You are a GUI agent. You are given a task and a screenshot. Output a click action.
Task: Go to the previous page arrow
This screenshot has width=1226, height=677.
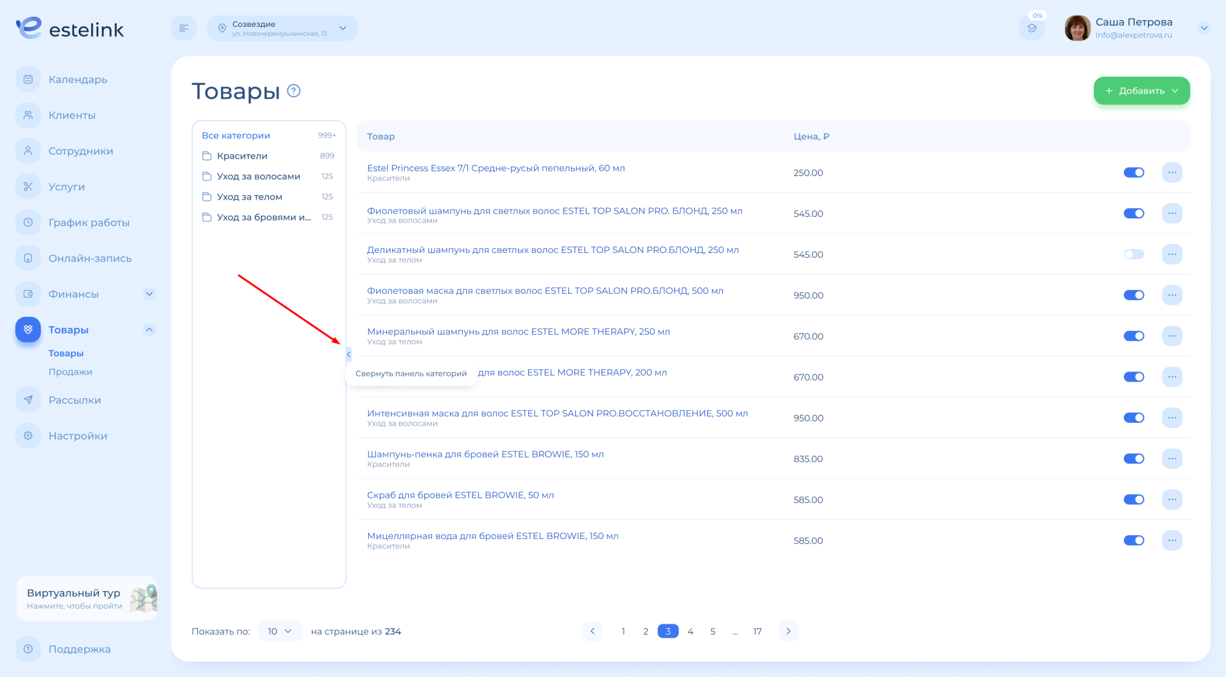point(592,631)
